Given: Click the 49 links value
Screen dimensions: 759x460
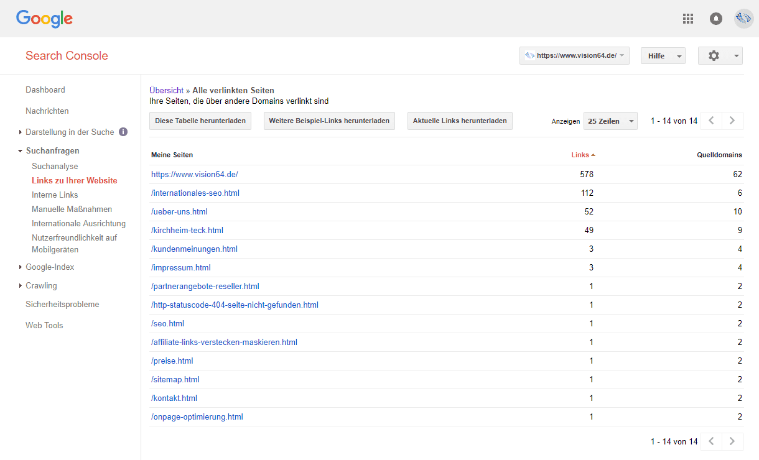Looking at the screenshot, I should pos(589,230).
